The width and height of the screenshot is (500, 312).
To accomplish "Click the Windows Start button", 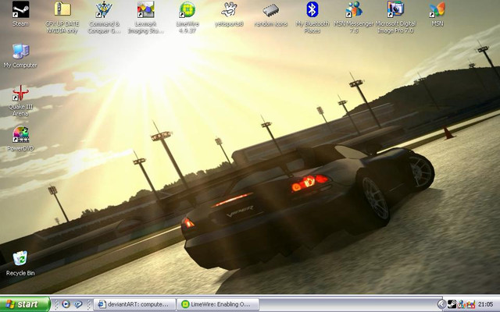I will pos(25,304).
